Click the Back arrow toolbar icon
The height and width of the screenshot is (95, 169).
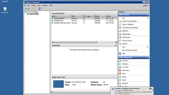click(26, 8)
